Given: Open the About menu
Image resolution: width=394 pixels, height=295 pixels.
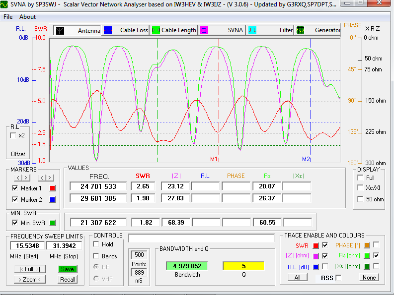Looking at the screenshot, I should pos(28,17).
